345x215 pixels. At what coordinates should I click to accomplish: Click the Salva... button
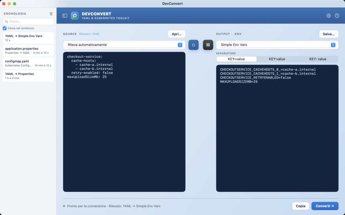pyautogui.click(x=329, y=34)
